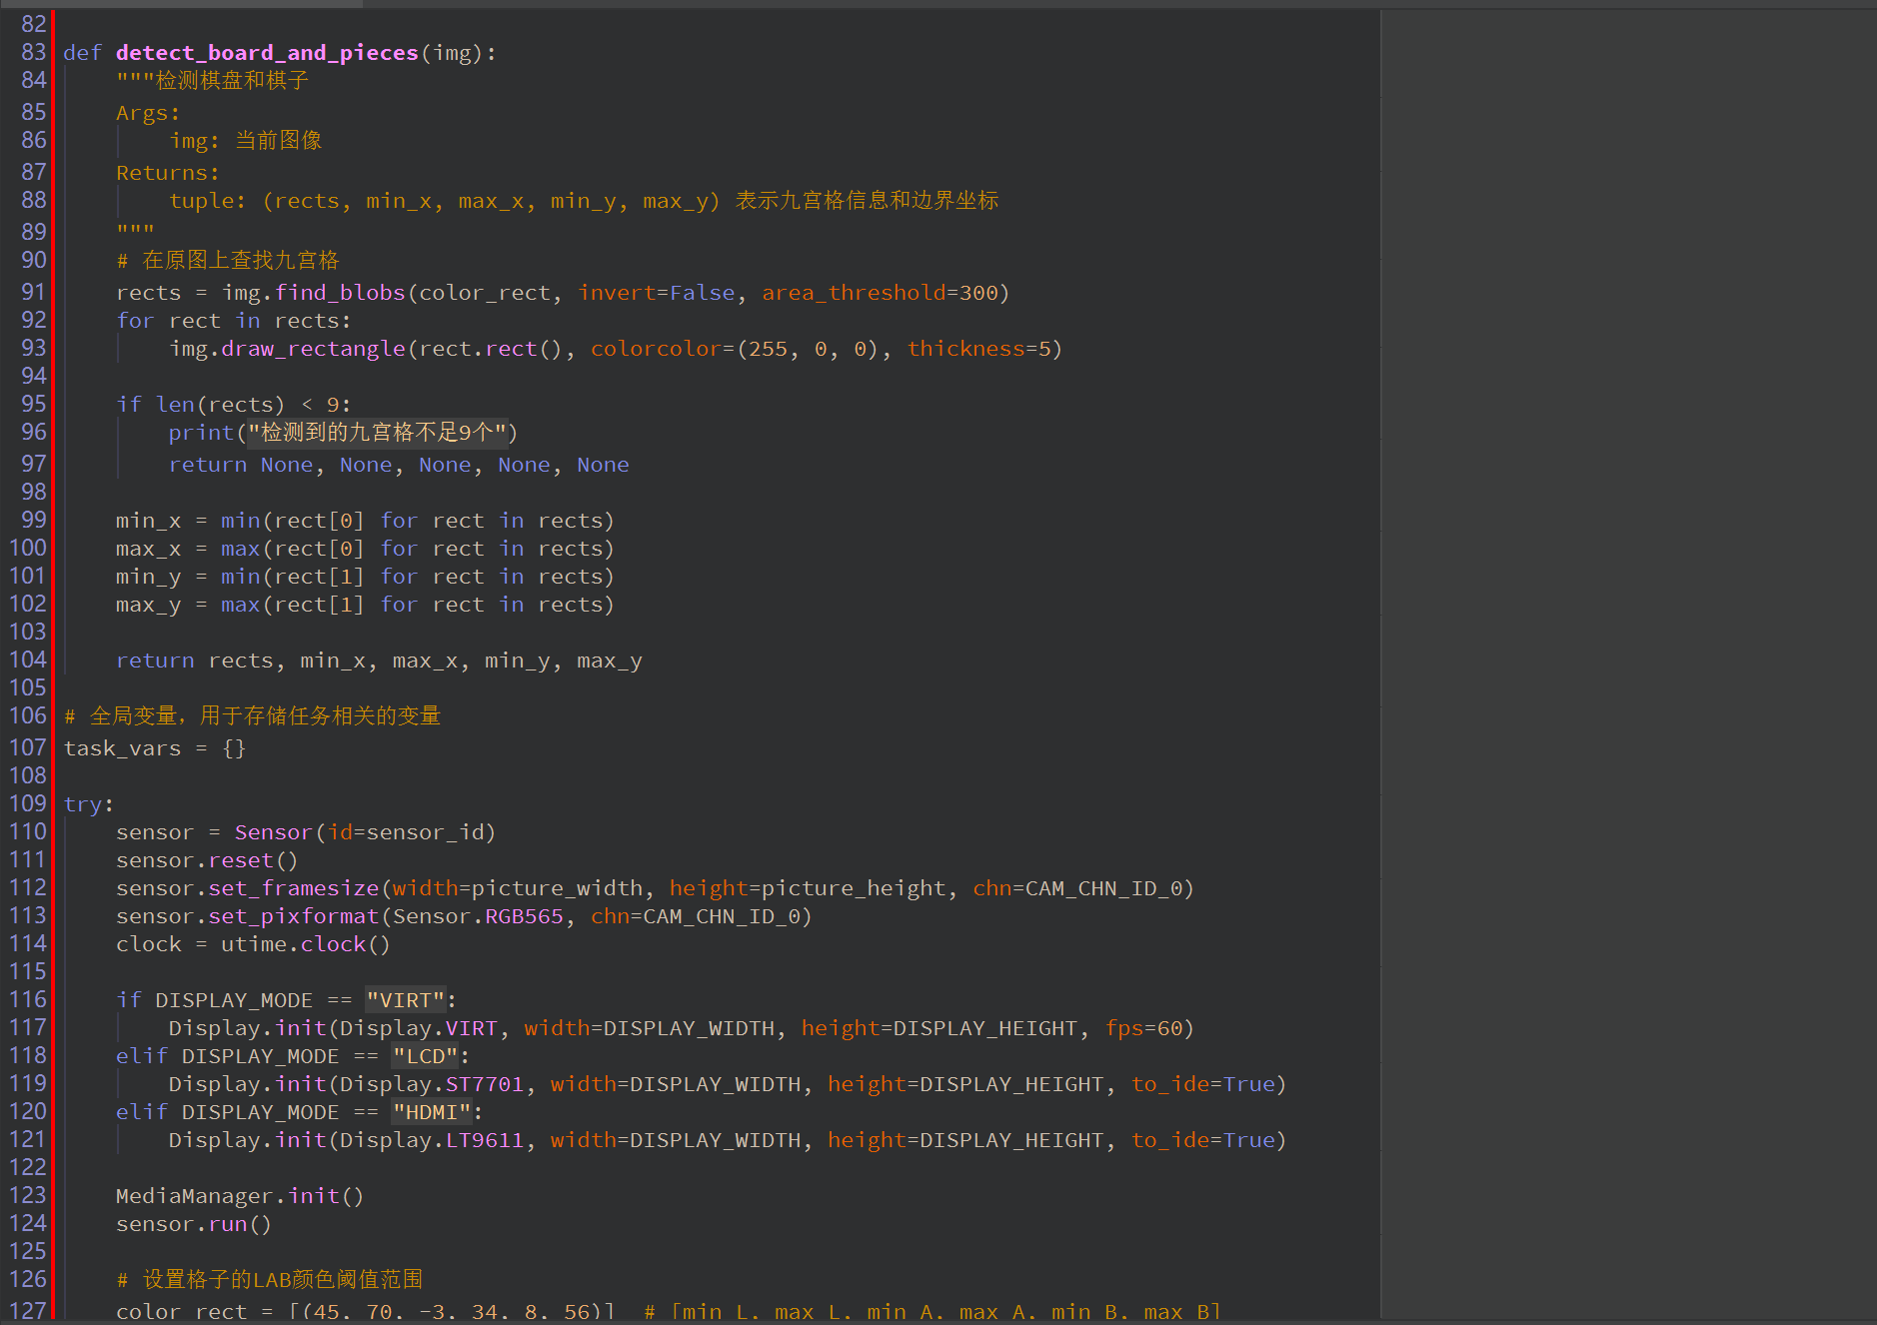The height and width of the screenshot is (1325, 1877).
Task: Click the "HDMI" string literal
Action: click(x=432, y=1112)
